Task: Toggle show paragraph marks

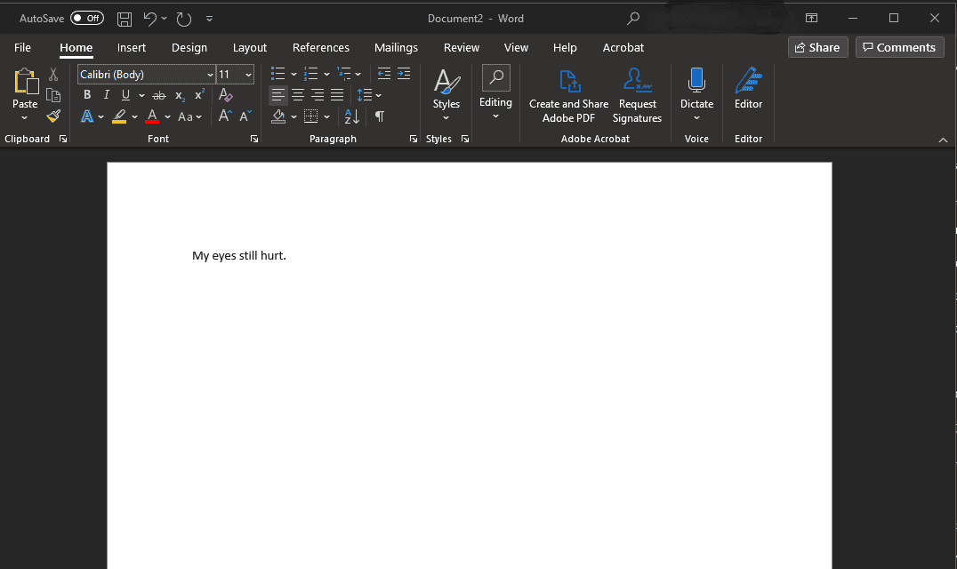Action: click(378, 116)
